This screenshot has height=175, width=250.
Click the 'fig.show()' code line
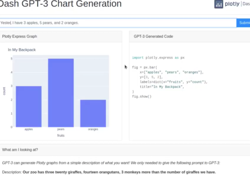pyautogui.click(x=142, y=96)
